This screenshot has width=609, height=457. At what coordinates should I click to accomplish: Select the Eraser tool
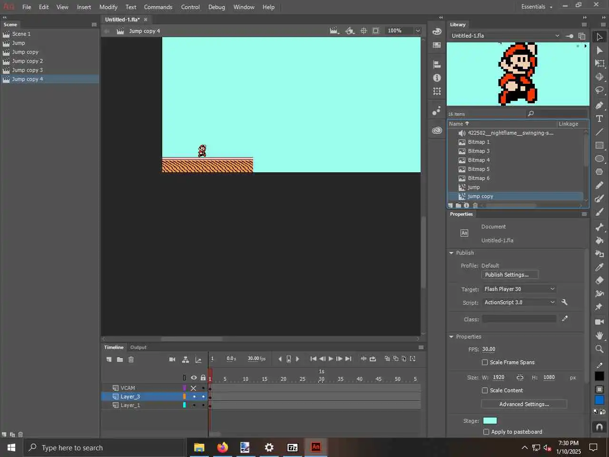599,280
